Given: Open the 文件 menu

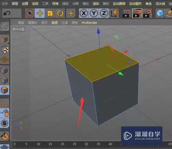Looking at the screenshot, I should (x=5, y=4).
